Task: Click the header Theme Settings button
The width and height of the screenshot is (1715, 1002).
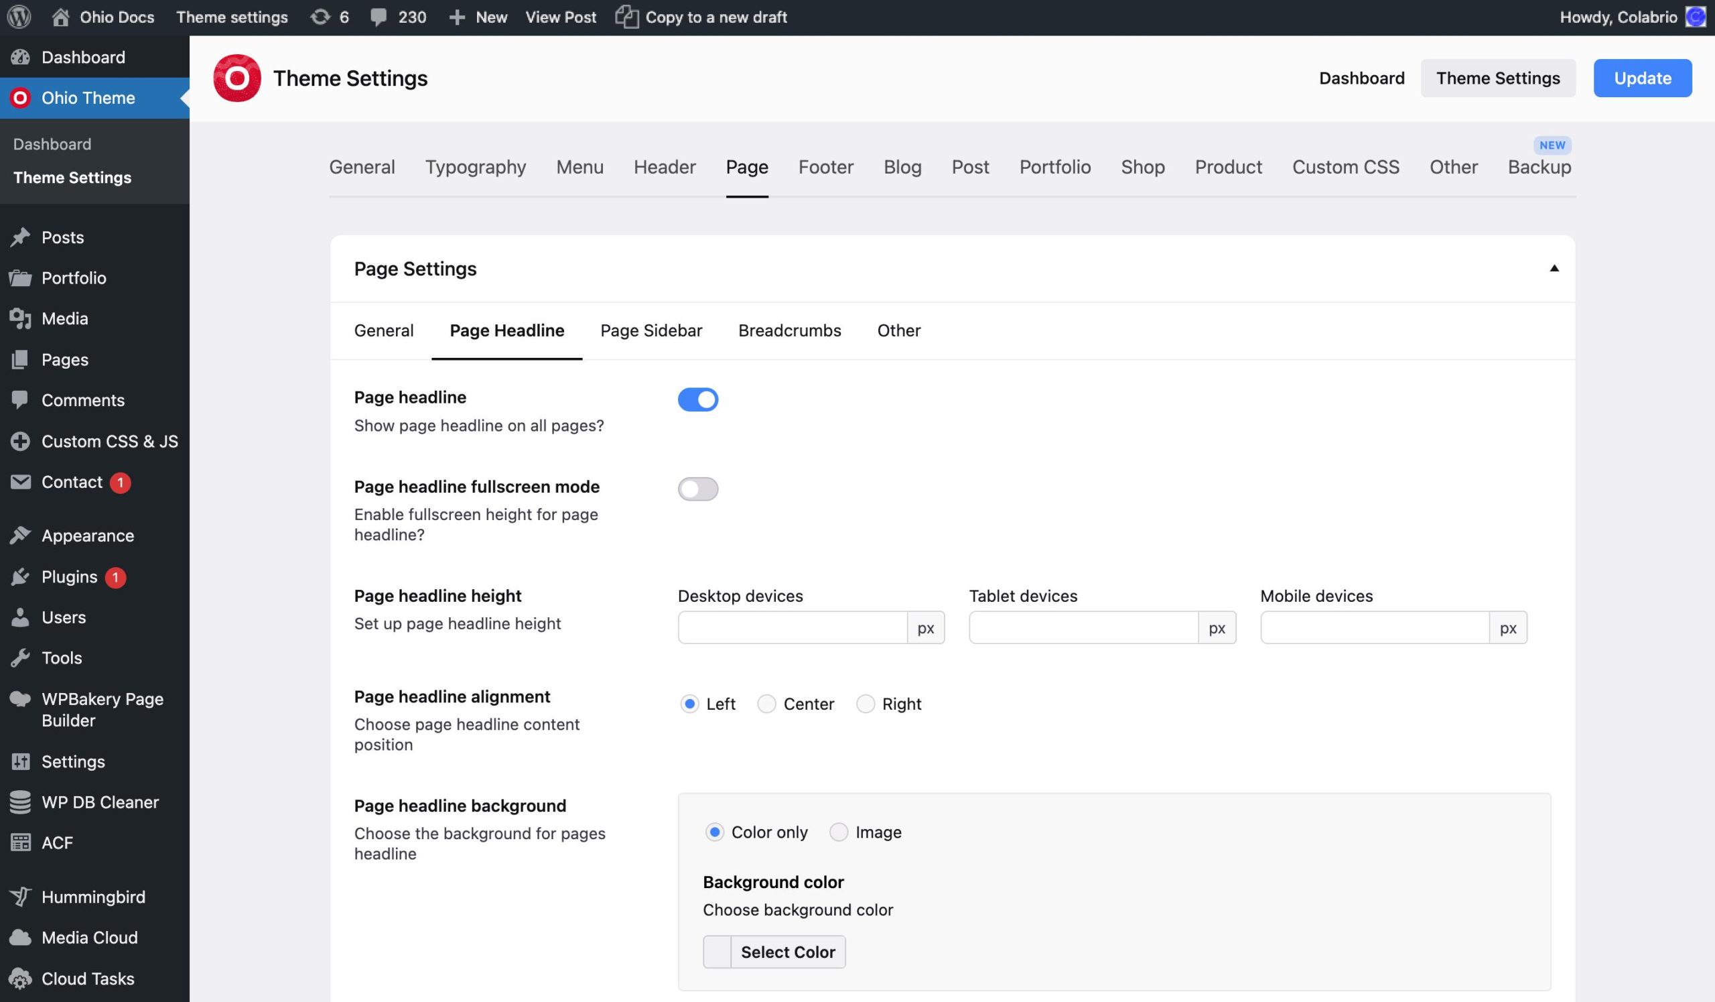Action: (x=1498, y=78)
